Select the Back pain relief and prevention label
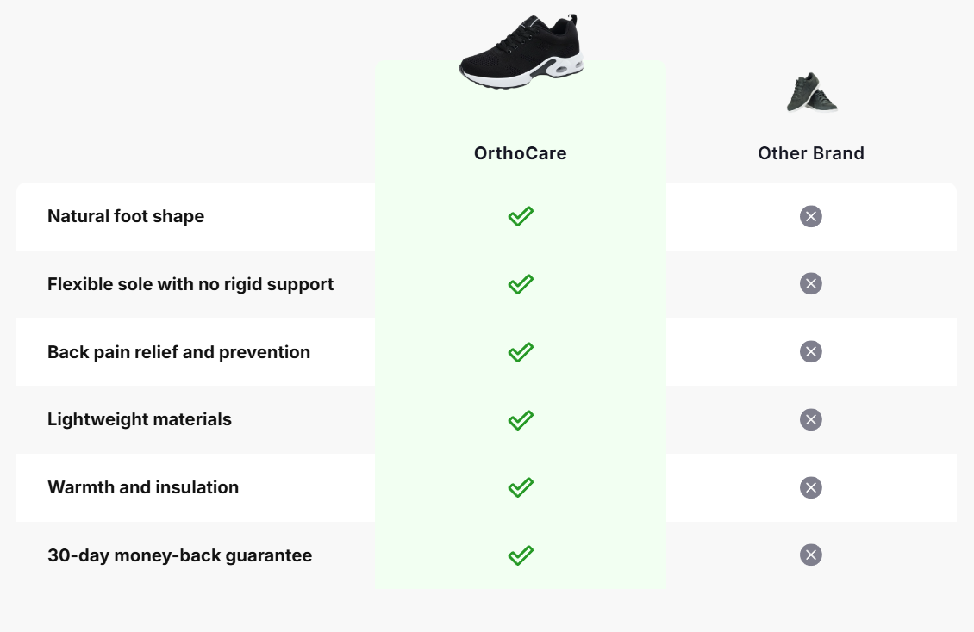Viewport: 974px width, 632px height. [178, 352]
